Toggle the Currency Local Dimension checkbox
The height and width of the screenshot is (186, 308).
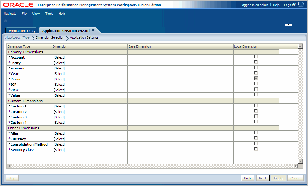(x=256, y=138)
